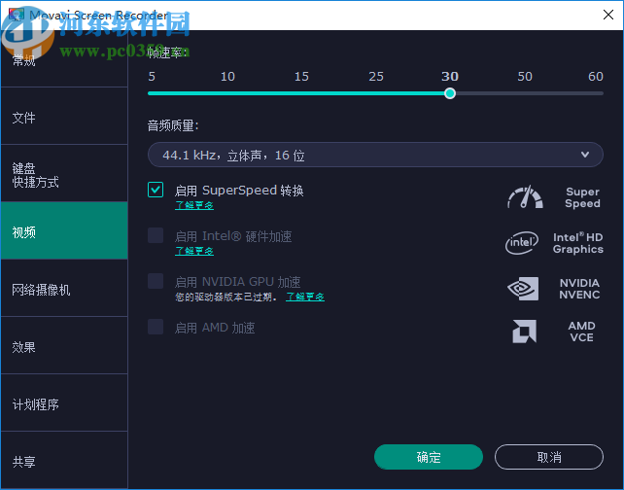Click the Intel HD Graphics logo
The width and height of the screenshot is (624, 490).
(x=522, y=243)
